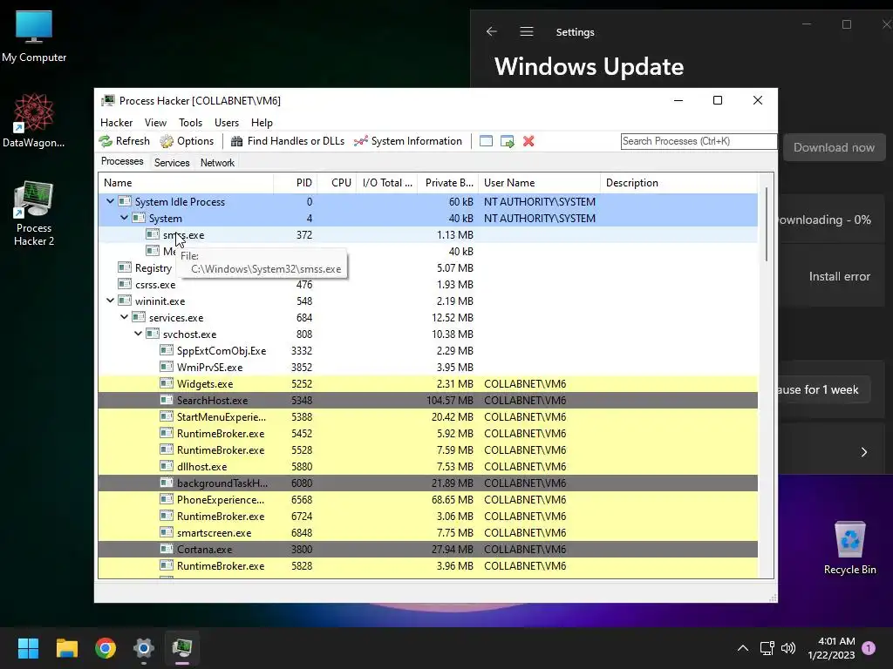Open the View menu
This screenshot has width=893, height=669.
coord(155,122)
